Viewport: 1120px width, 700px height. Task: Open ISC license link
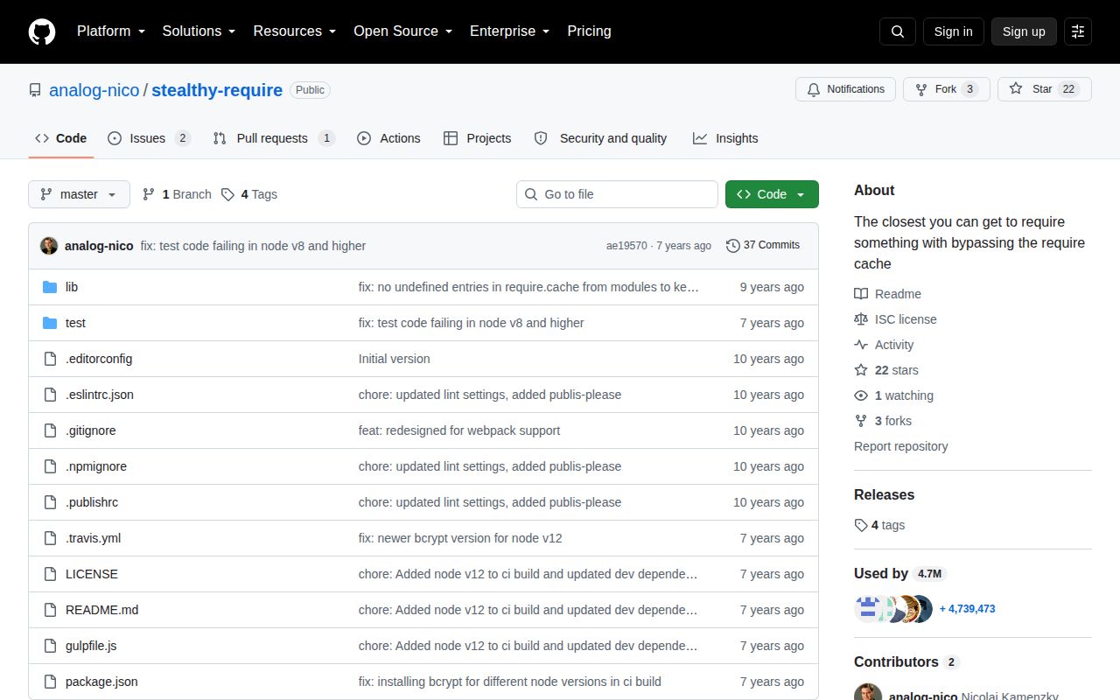point(895,319)
